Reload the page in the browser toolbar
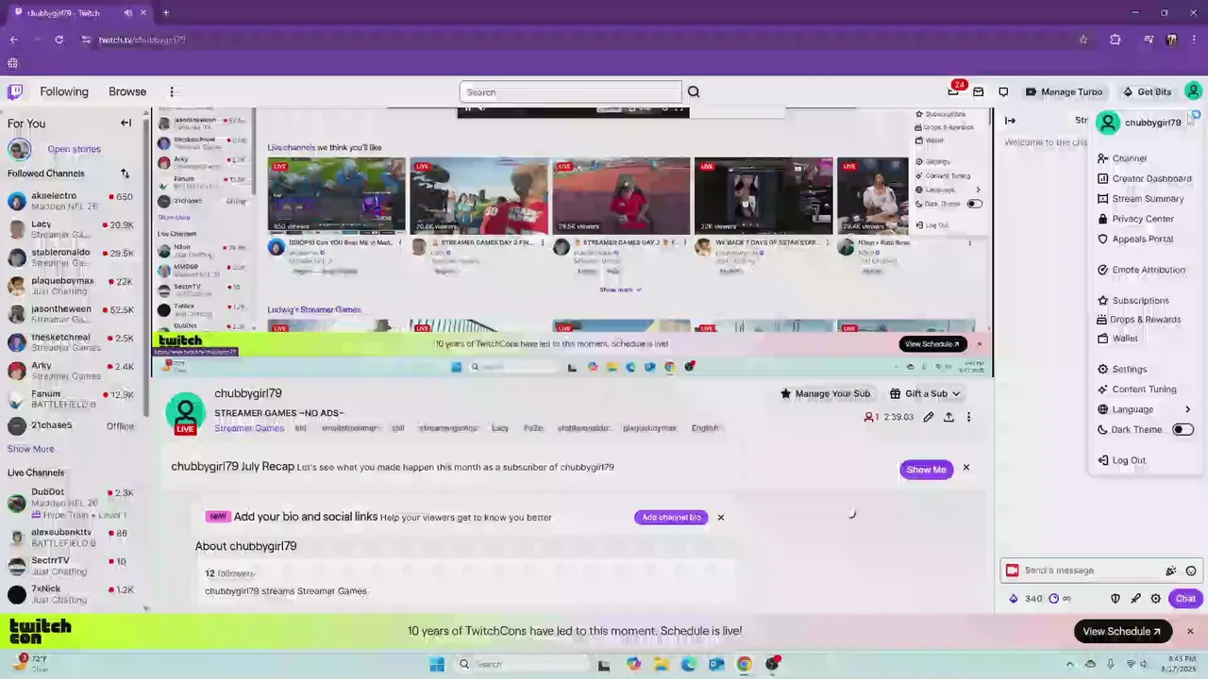Image resolution: width=1208 pixels, height=679 pixels. click(x=59, y=40)
